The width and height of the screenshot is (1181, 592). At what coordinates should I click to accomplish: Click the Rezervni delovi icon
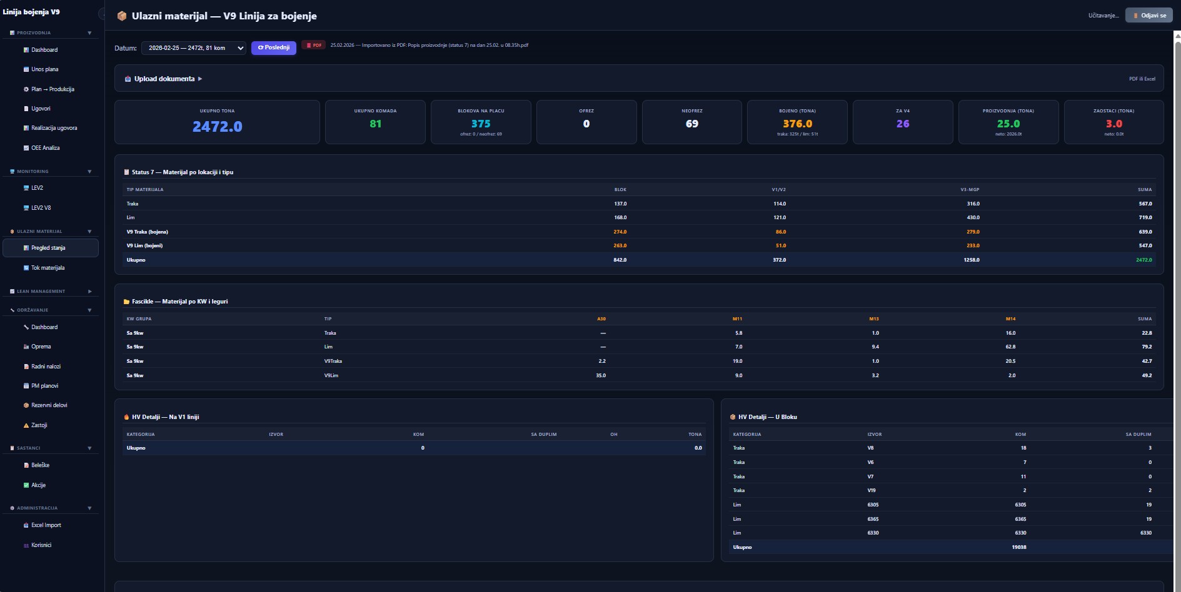(26, 405)
